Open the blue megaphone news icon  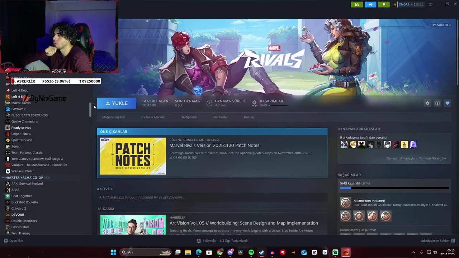(x=370, y=4)
